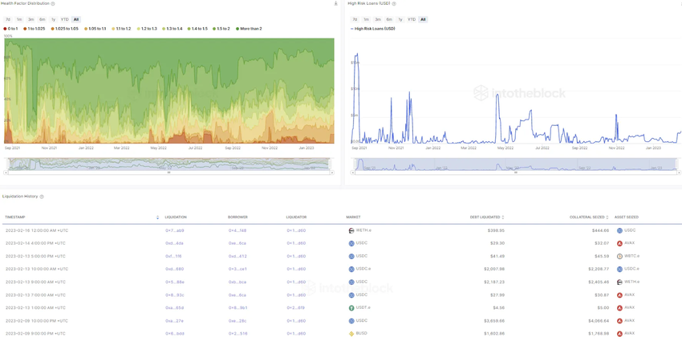682x341 pixels.
Task: Toggle the '0 to 1' legend series
Action: pos(11,29)
